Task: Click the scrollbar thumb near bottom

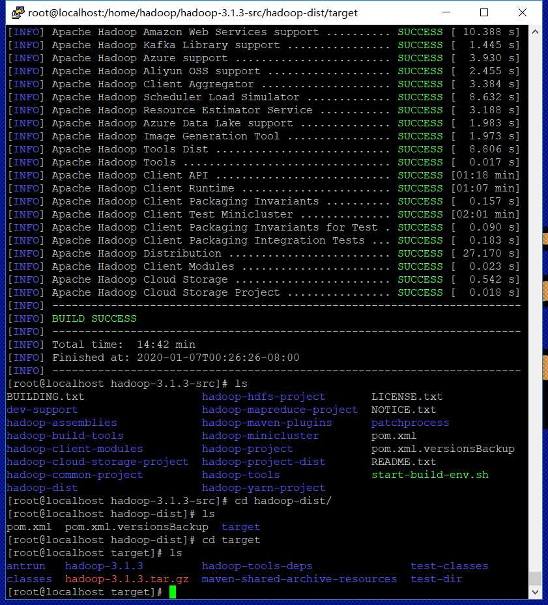Action: (x=535, y=578)
